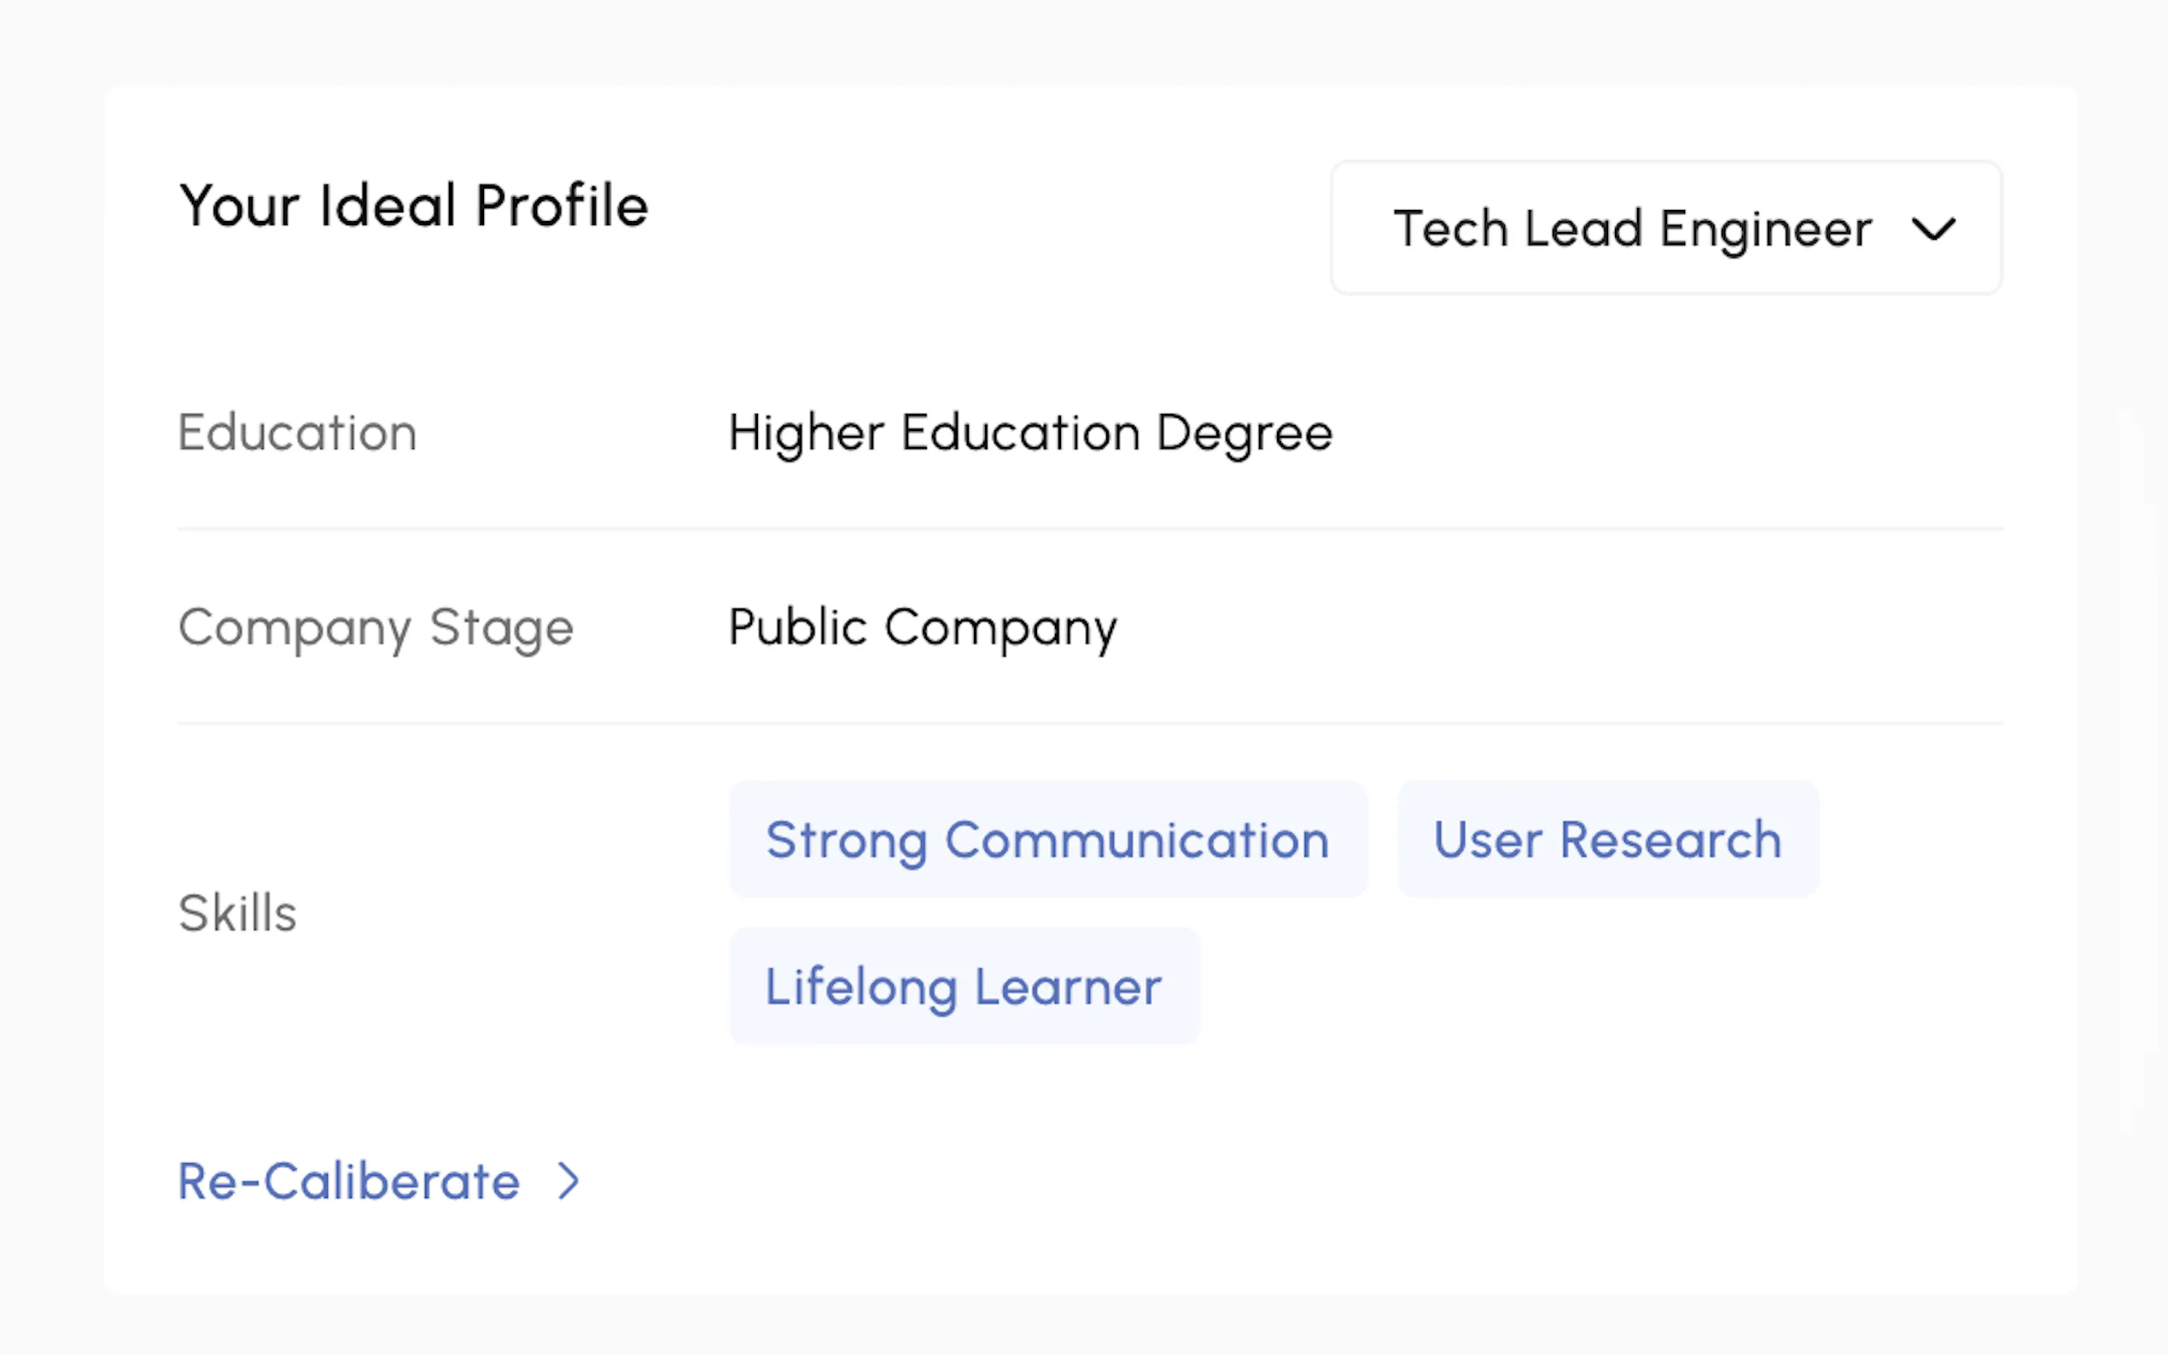Open the Tech Lead Engineer dropdown
This screenshot has height=1355, width=2168.
[x=1665, y=228]
